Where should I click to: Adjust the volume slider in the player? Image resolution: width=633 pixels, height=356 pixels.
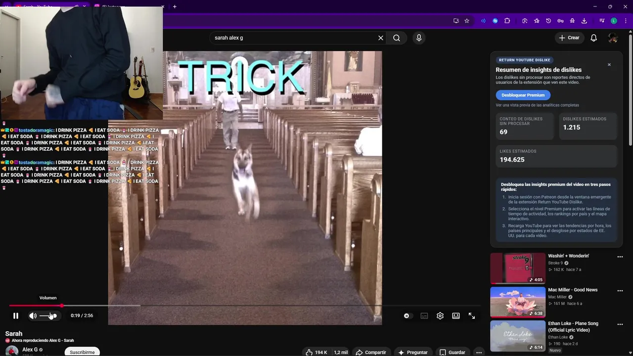48,315
